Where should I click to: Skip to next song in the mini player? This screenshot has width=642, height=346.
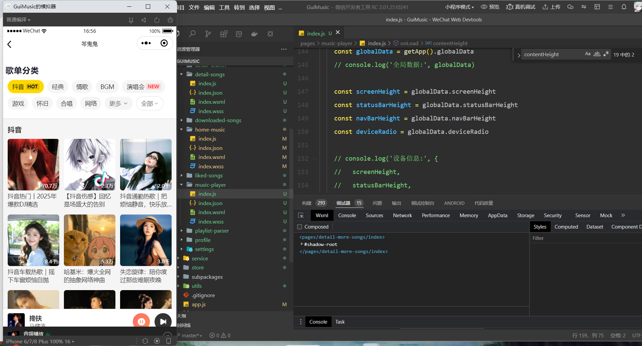click(163, 322)
